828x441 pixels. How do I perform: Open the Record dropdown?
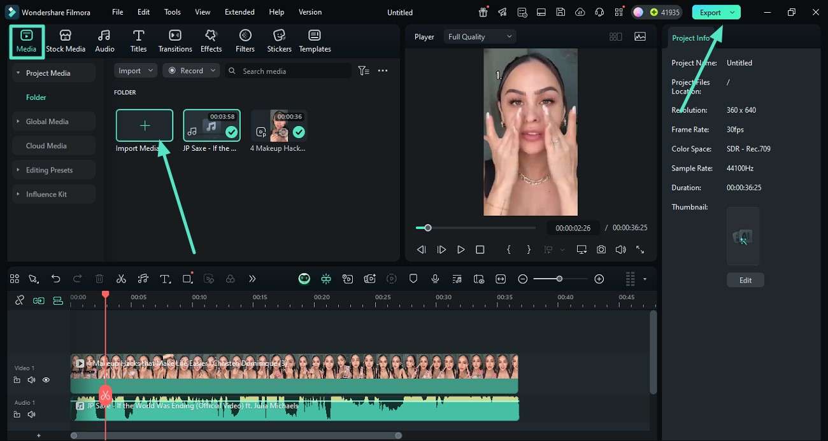click(x=191, y=71)
